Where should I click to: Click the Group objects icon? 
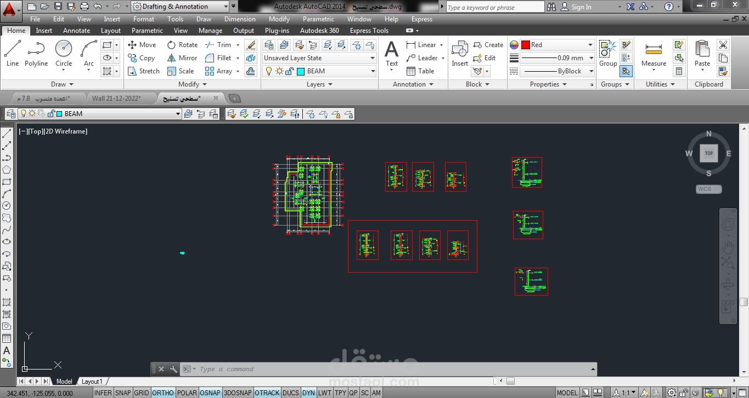click(x=608, y=54)
